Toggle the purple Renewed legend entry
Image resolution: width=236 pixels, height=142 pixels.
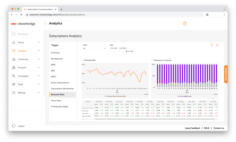pyautogui.click(x=188, y=96)
